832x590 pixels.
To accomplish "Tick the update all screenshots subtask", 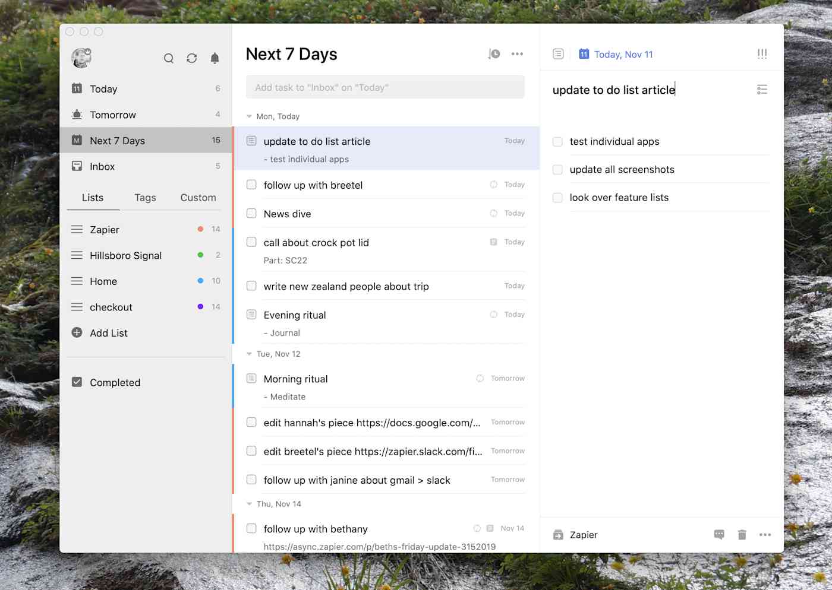I will (557, 170).
